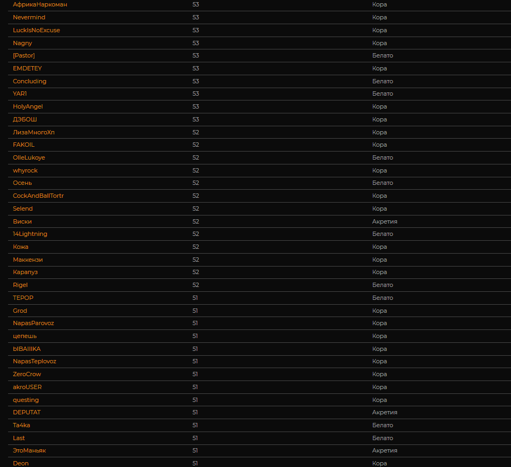
Task: Click the ЭтоМаньяк player name
Action: point(30,450)
